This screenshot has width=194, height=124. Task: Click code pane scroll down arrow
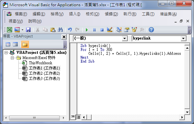187,112
